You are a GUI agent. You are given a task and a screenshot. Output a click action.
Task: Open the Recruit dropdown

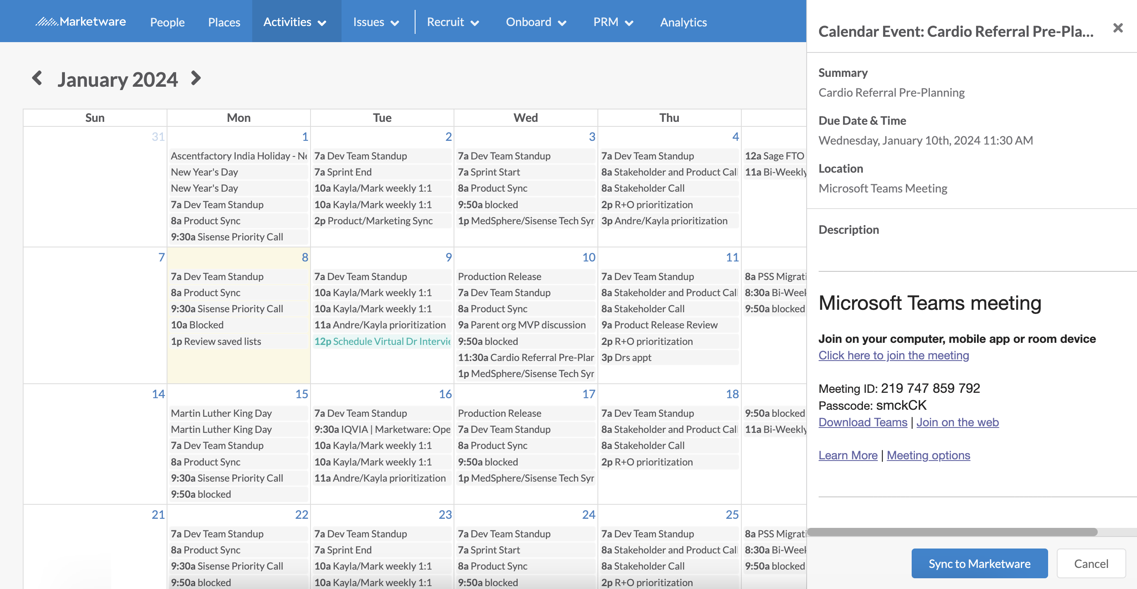pyautogui.click(x=453, y=21)
